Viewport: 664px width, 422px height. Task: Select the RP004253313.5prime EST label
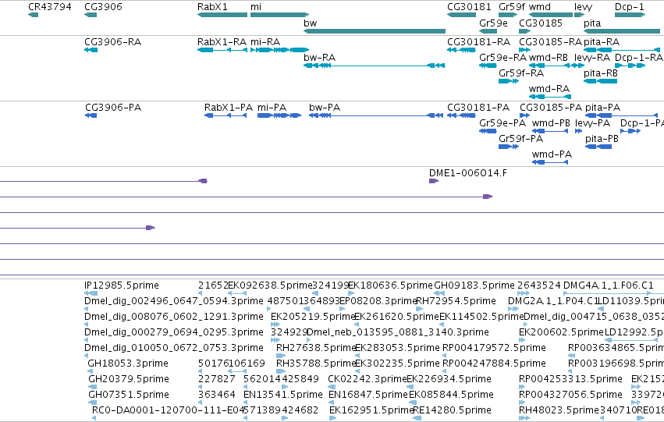click(570, 379)
